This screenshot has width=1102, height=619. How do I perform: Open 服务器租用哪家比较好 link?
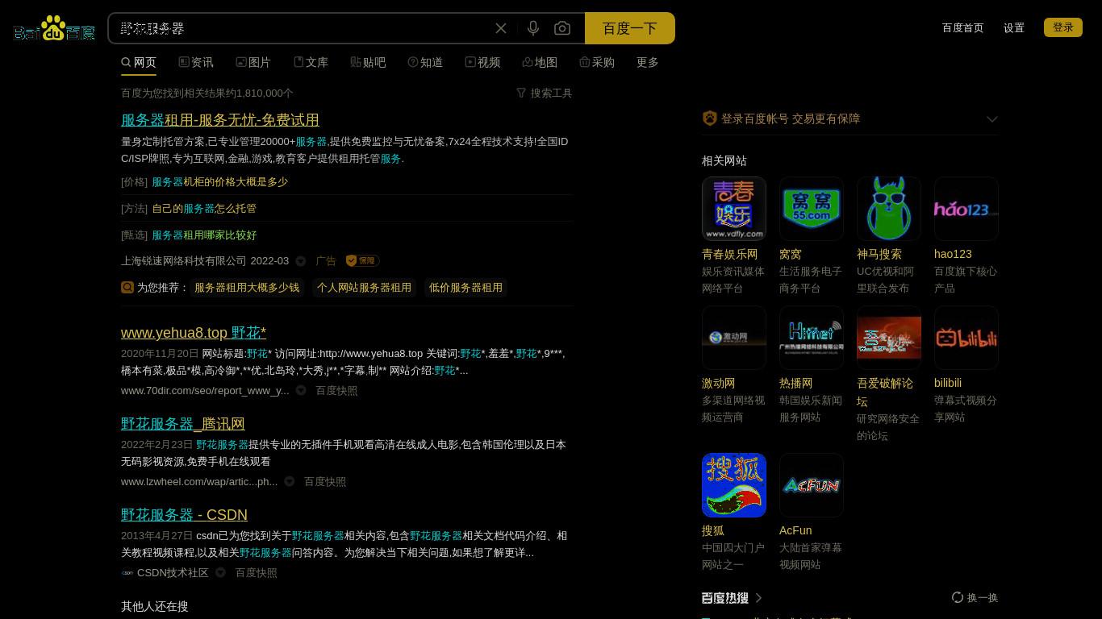204,235
